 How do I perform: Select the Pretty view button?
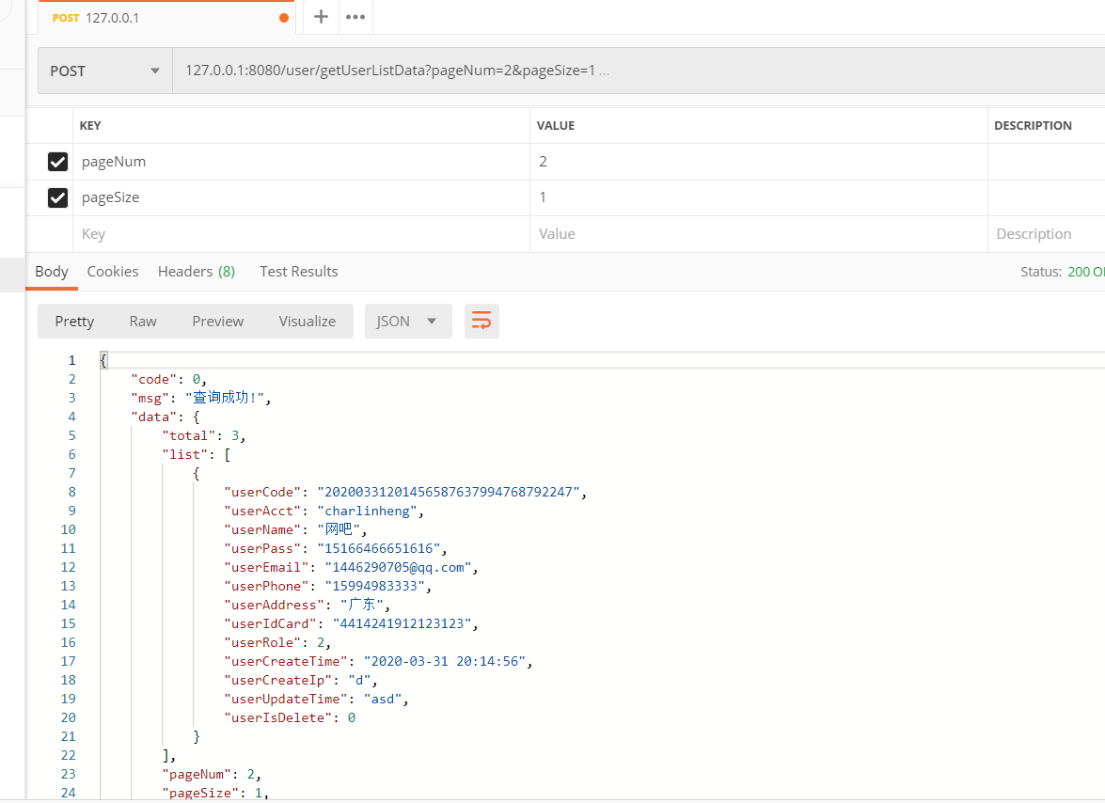point(74,322)
